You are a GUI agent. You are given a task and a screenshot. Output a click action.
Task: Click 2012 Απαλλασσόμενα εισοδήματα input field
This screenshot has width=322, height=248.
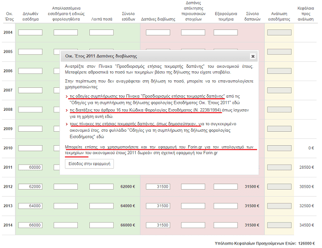(66, 187)
